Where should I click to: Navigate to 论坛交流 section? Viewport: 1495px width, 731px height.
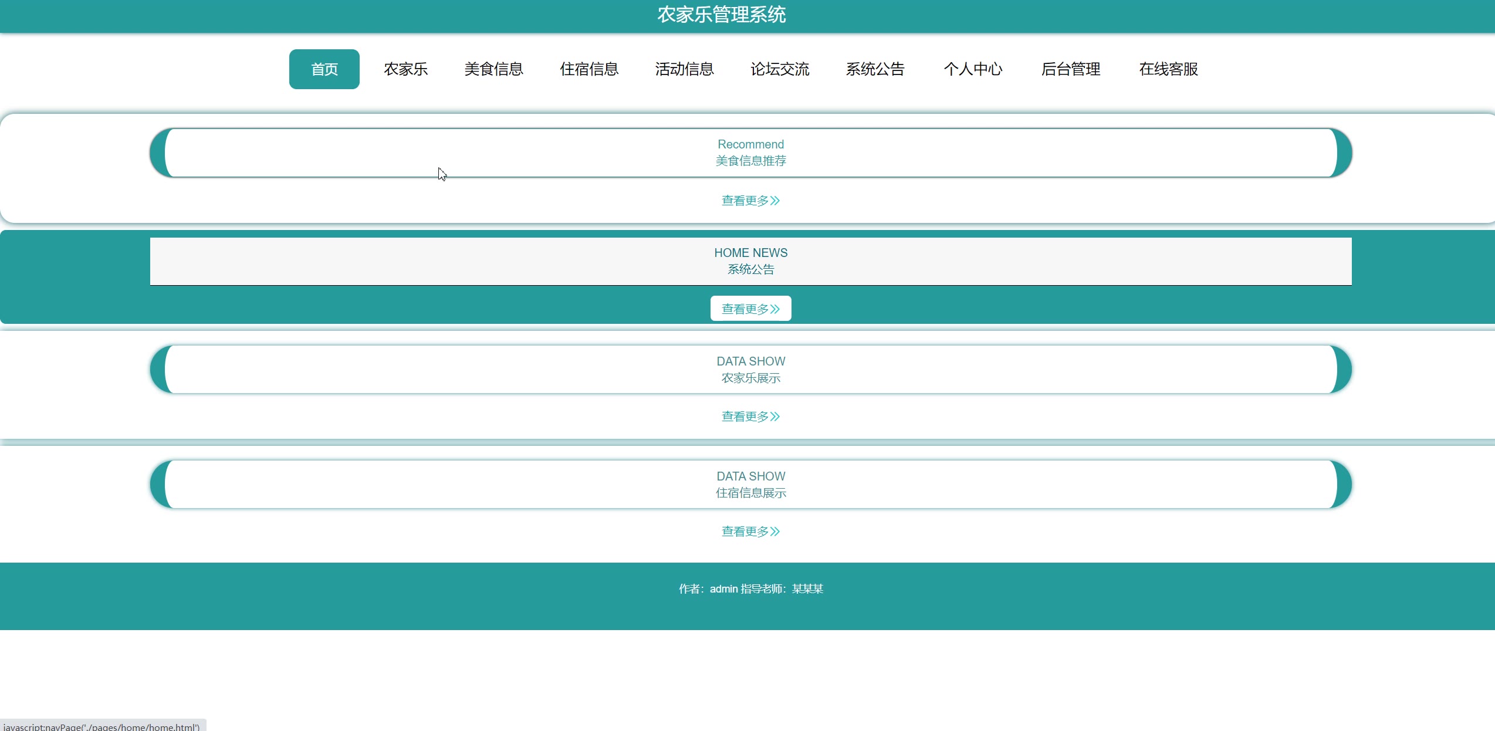point(780,69)
